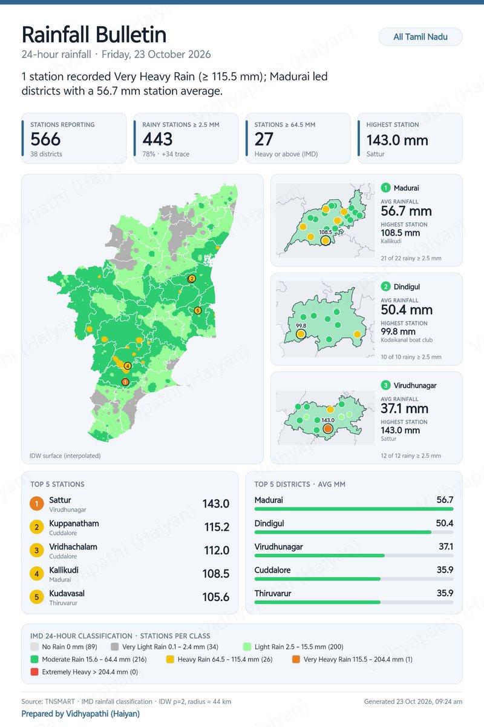The height and width of the screenshot is (727, 484).
Task: Click the Kuppanatham station name in Top 5 Stations
Action: [74, 523]
